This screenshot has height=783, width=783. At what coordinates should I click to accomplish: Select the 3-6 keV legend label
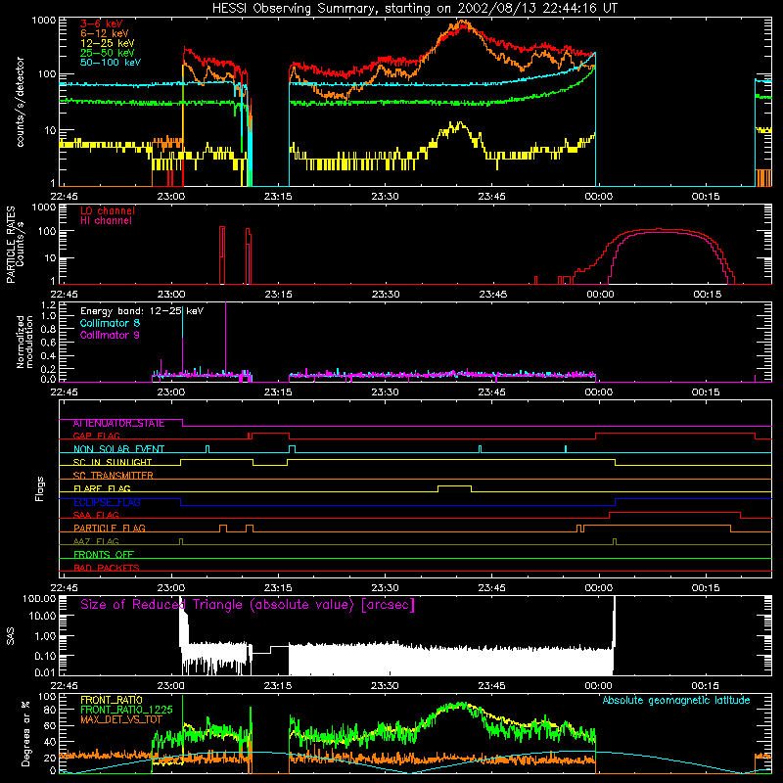(x=102, y=23)
